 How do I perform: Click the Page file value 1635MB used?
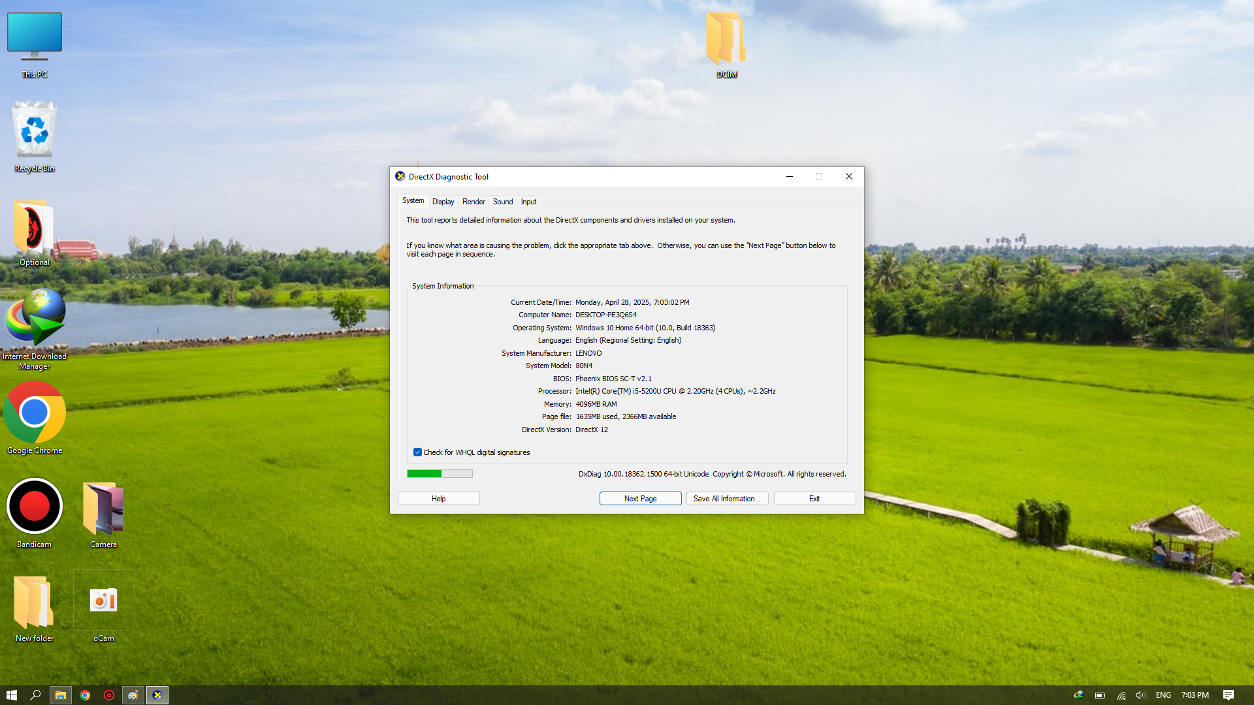626,416
